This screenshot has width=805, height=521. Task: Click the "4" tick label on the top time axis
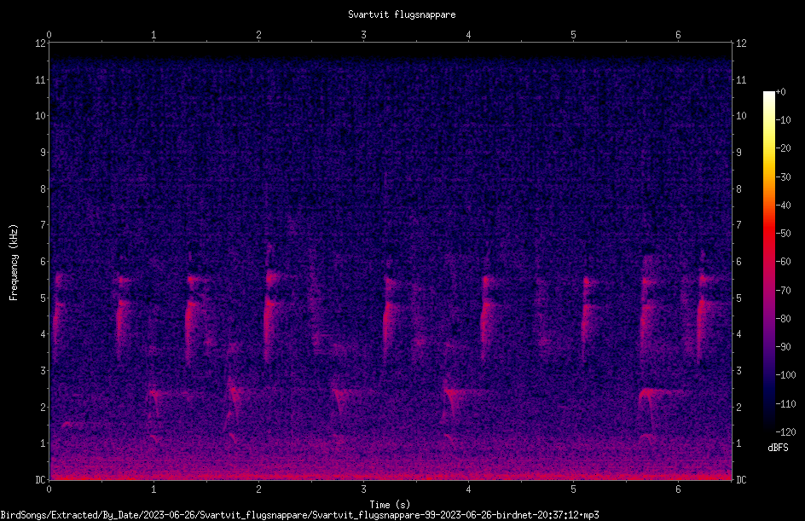coord(468,35)
